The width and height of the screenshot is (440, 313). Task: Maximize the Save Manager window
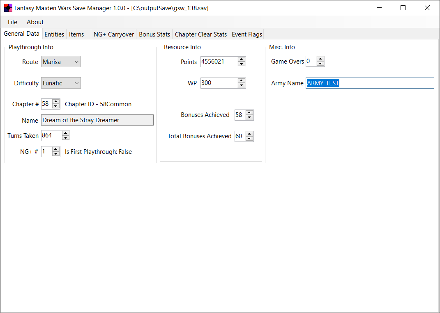click(403, 8)
